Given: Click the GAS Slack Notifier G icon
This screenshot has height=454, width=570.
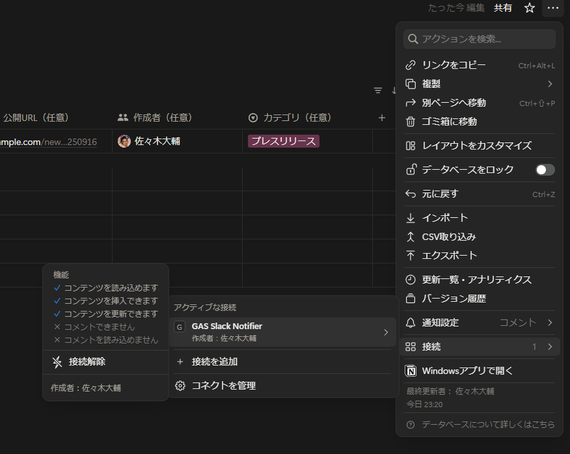Looking at the screenshot, I should (x=180, y=327).
